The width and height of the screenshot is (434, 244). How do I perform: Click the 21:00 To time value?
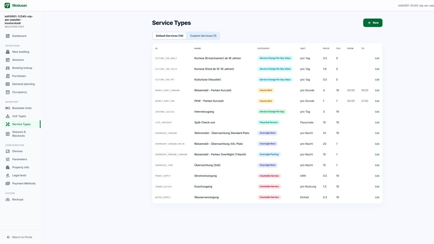(x=365, y=101)
